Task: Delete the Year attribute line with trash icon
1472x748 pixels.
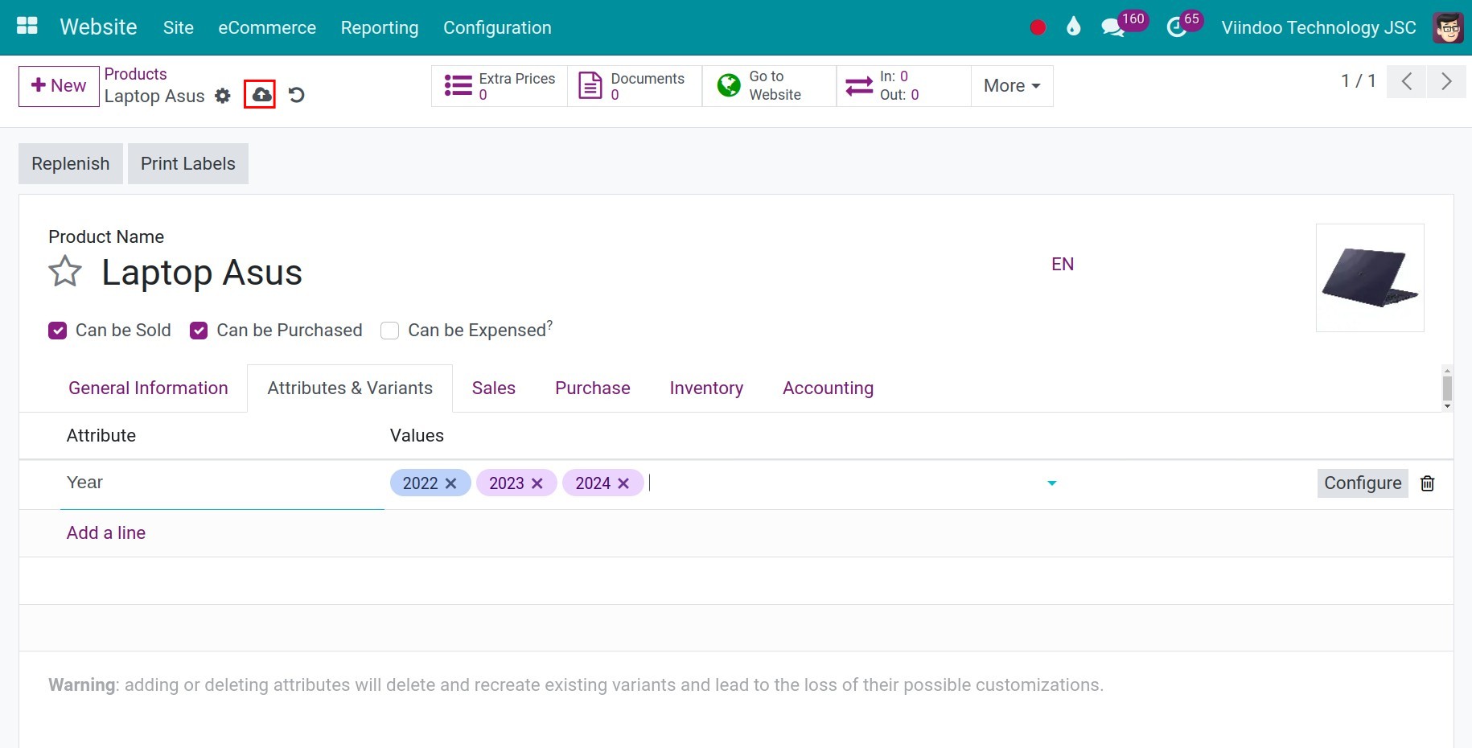Action: (1427, 483)
